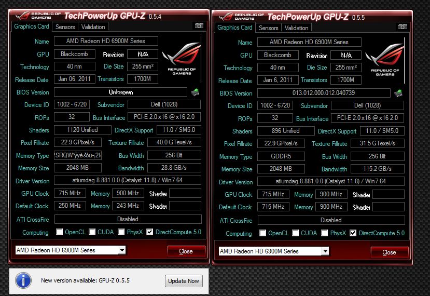Click 2048 MB Memory Size value in GPU-Z 0.5.4
Screen dimensions: 430x296
click(78, 168)
